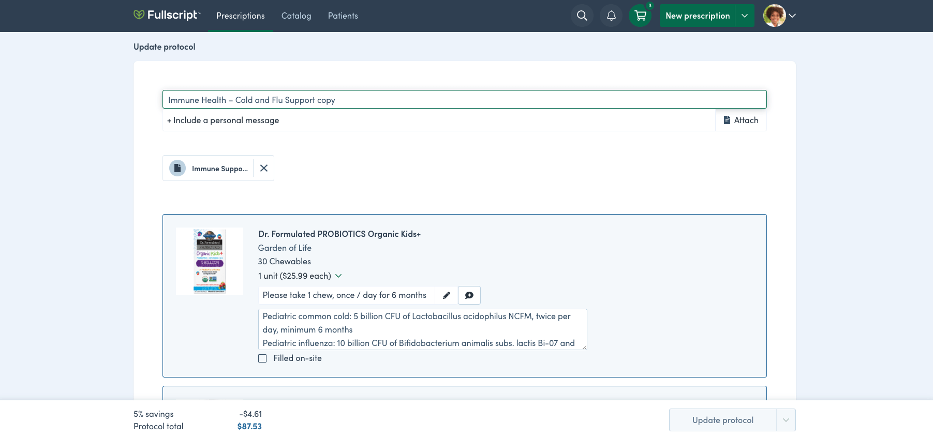Expand the Update protocol options arrow
Image resolution: width=933 pixels, height=437 pixels.
(786, 420)
